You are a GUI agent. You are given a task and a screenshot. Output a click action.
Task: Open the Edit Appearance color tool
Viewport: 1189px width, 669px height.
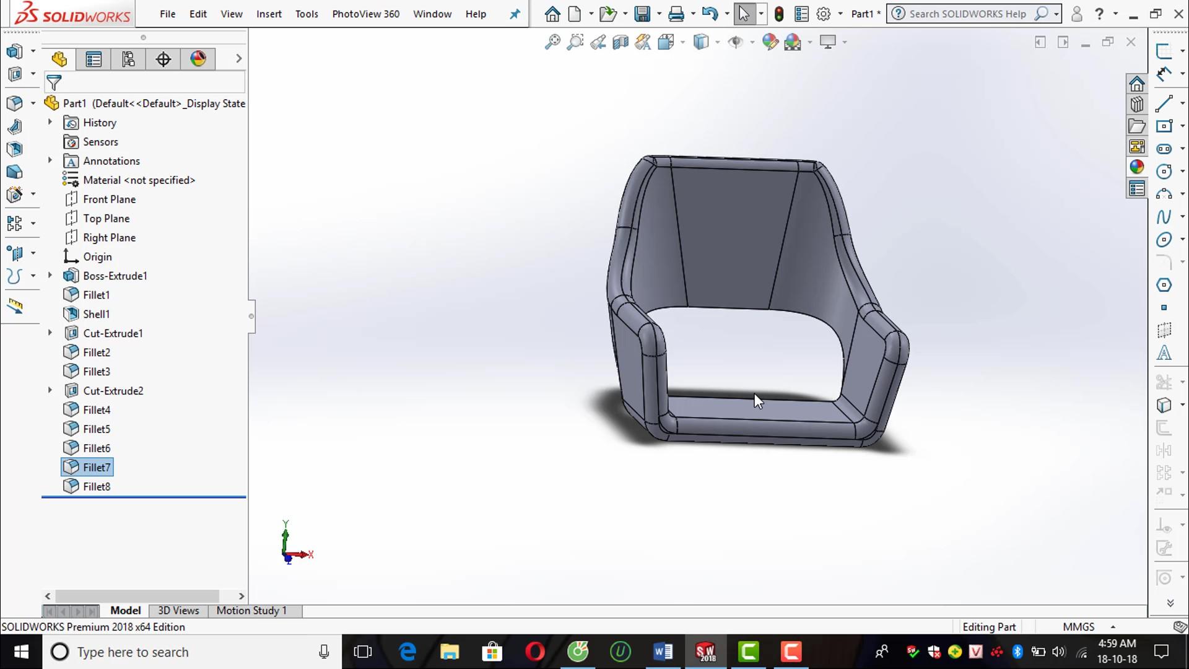point(770,42)
